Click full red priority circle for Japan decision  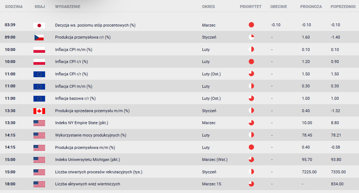(x=251, y=25)
